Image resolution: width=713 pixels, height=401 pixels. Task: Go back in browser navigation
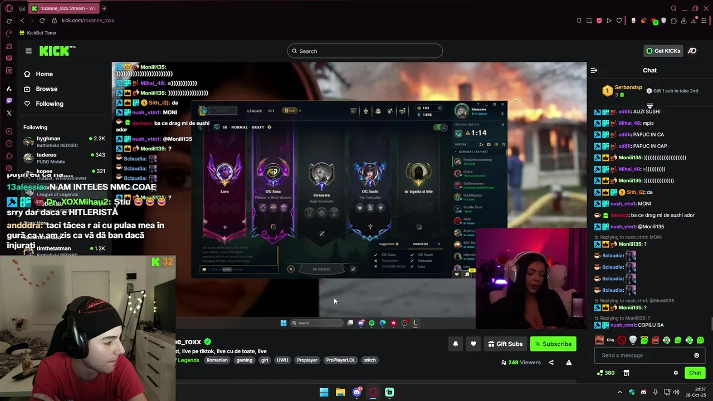pyautogui.click(x=22, y=21)
